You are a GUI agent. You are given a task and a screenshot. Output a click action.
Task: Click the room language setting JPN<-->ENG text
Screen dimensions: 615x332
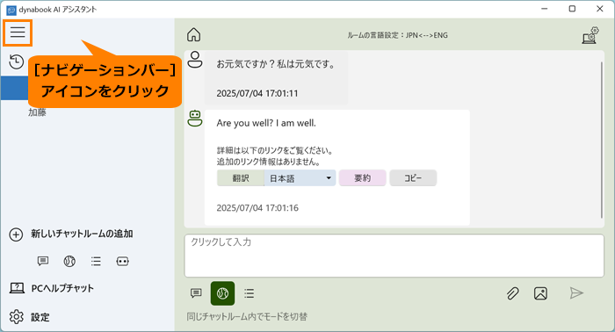[x=397, y=35]
